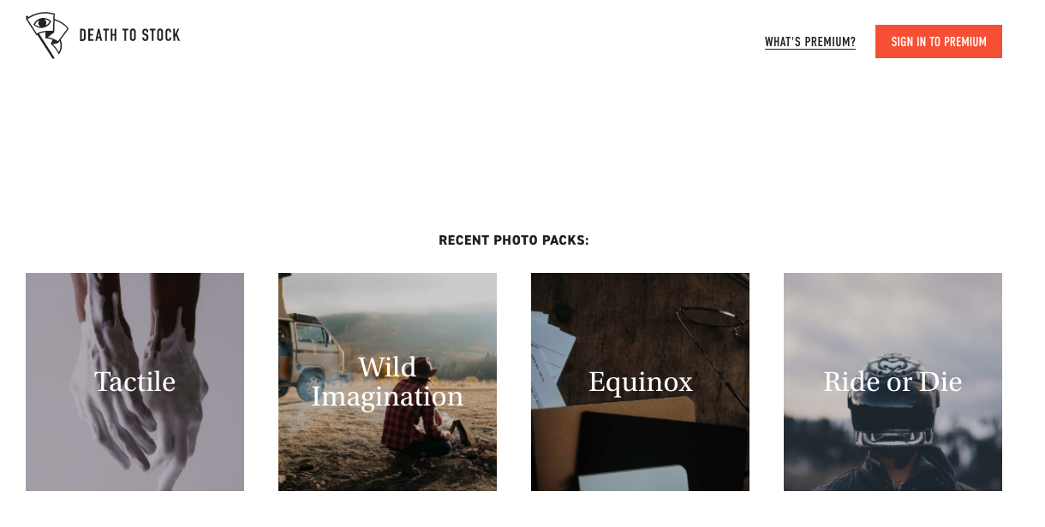Select the Equinox title text
Viewport: 1045px width, 527px height.
click(x=640, y=382)
